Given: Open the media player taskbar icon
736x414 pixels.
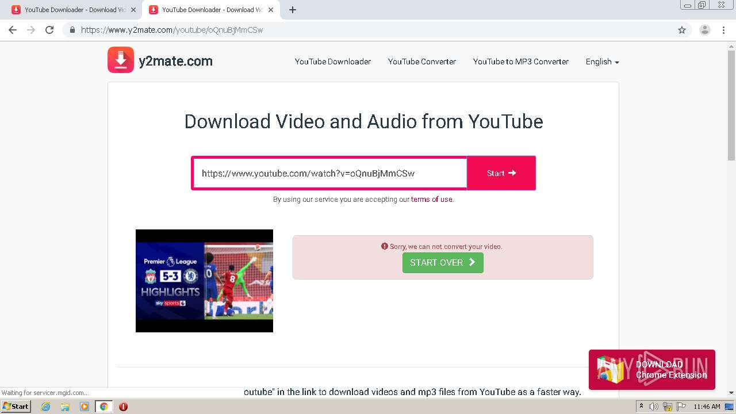Looking at the screenshot, I should (85, 407).
